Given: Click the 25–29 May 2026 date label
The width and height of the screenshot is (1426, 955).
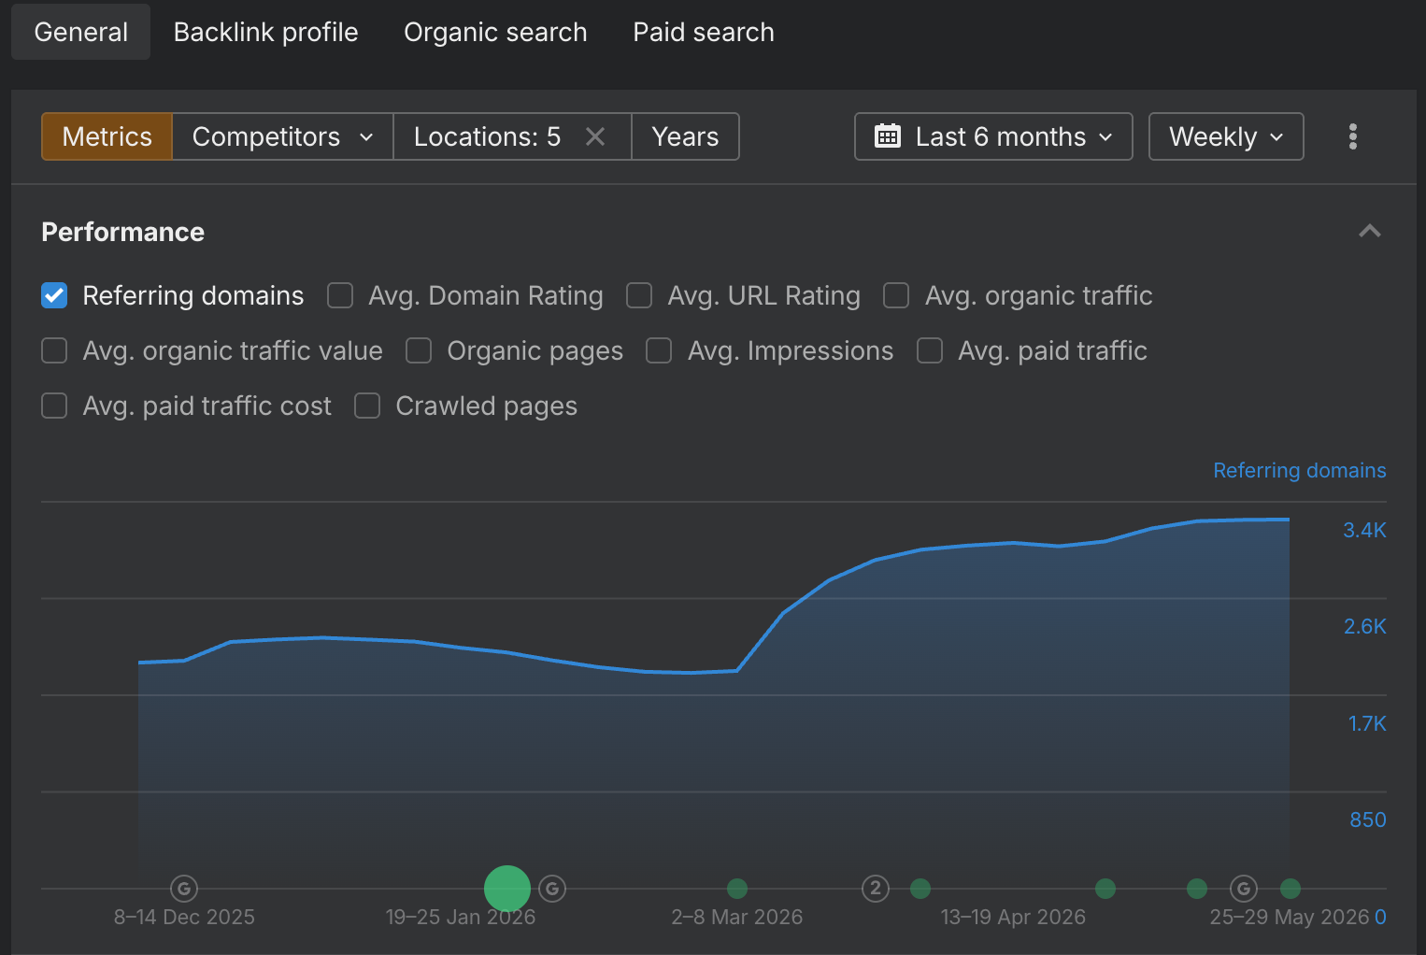Looking at the screenshot, I should 1290,917.
